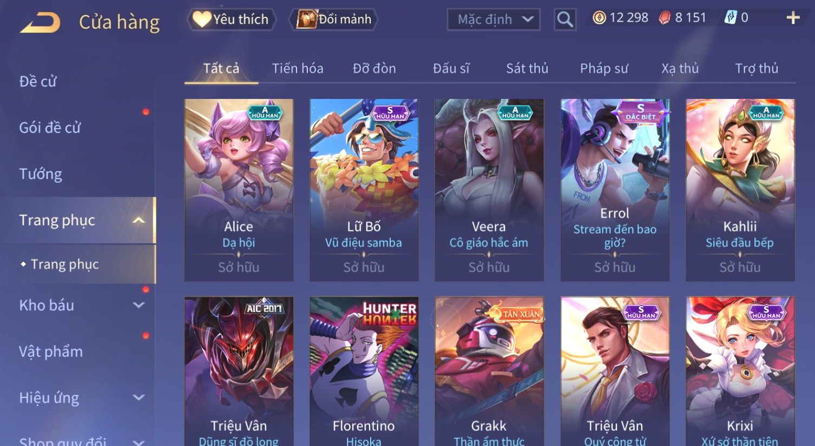Viewport: 815px width, 446px height.
Task: Select the Alice Dạ hội skin card
Action: pyautogui.click(x=239, y=190)
